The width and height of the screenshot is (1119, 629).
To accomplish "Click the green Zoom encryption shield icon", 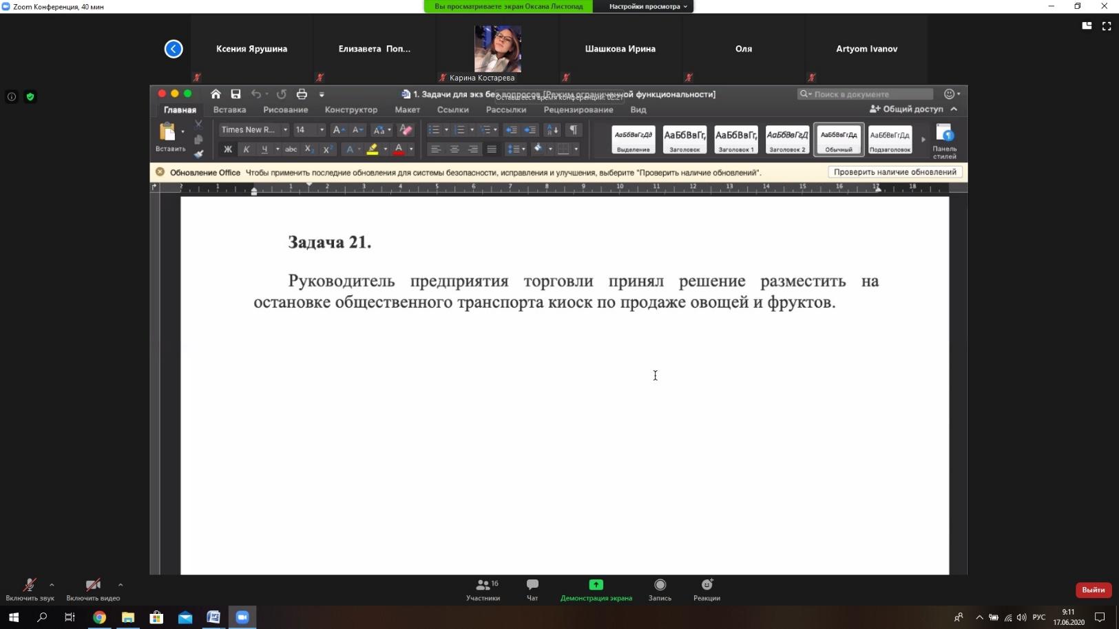I will [30, 97].
